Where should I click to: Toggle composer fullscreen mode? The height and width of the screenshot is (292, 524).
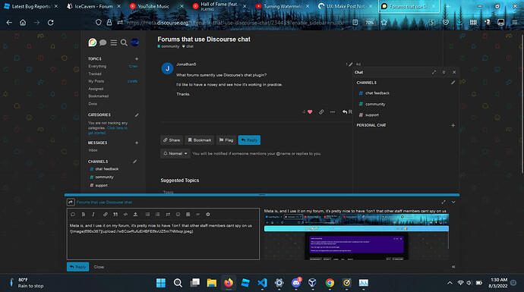[x=444, y=202]
